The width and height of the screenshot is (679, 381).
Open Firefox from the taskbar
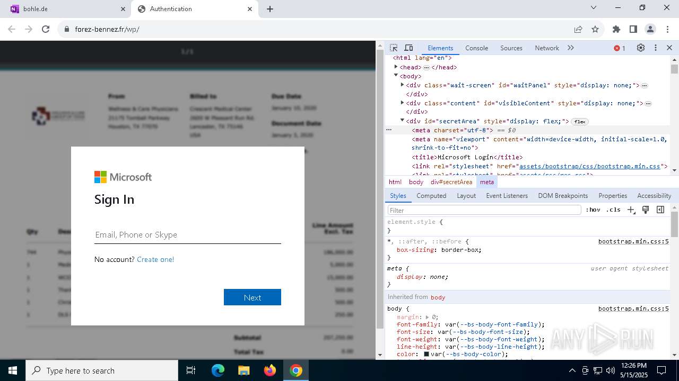click(x=270, y=370)
